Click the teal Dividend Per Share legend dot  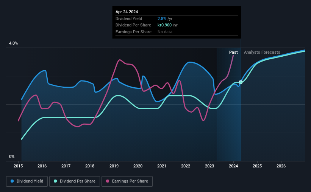55,181
